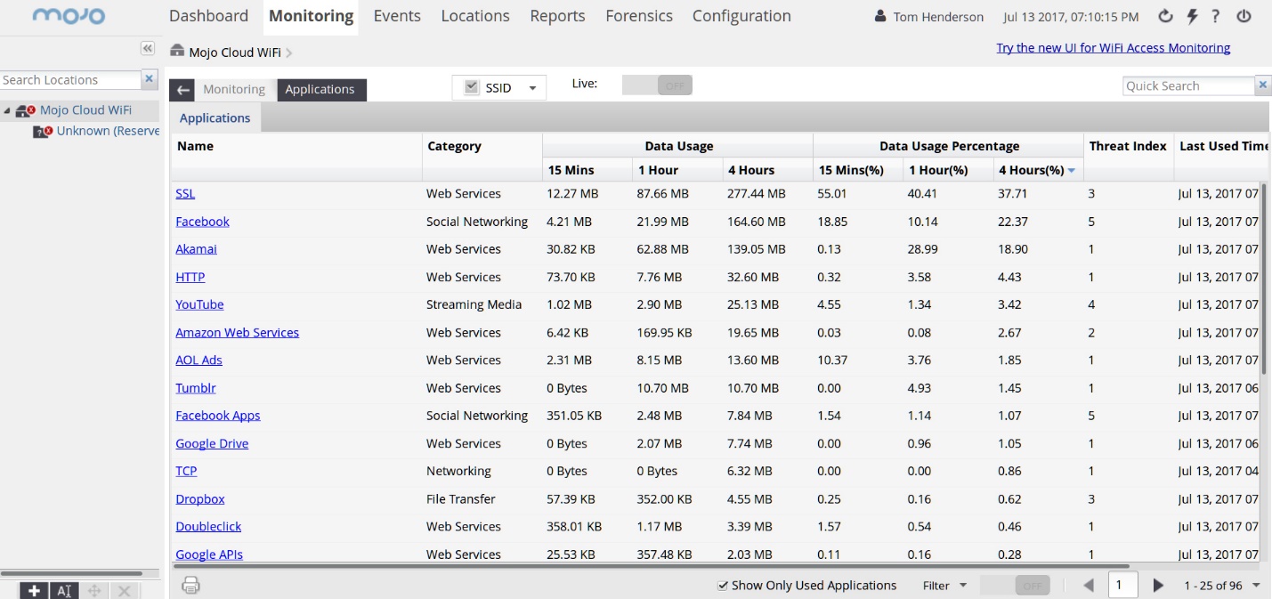Open the Forensics menu

point(638,16)
